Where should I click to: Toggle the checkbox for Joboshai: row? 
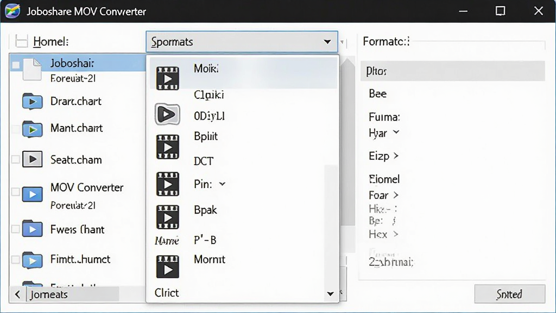point(16,65)
